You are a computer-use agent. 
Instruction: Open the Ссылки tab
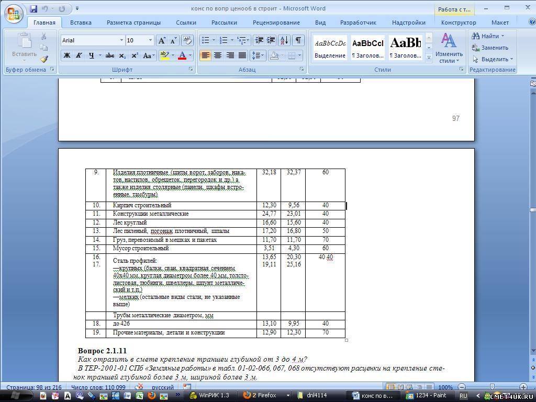click(x=186, y=23)
